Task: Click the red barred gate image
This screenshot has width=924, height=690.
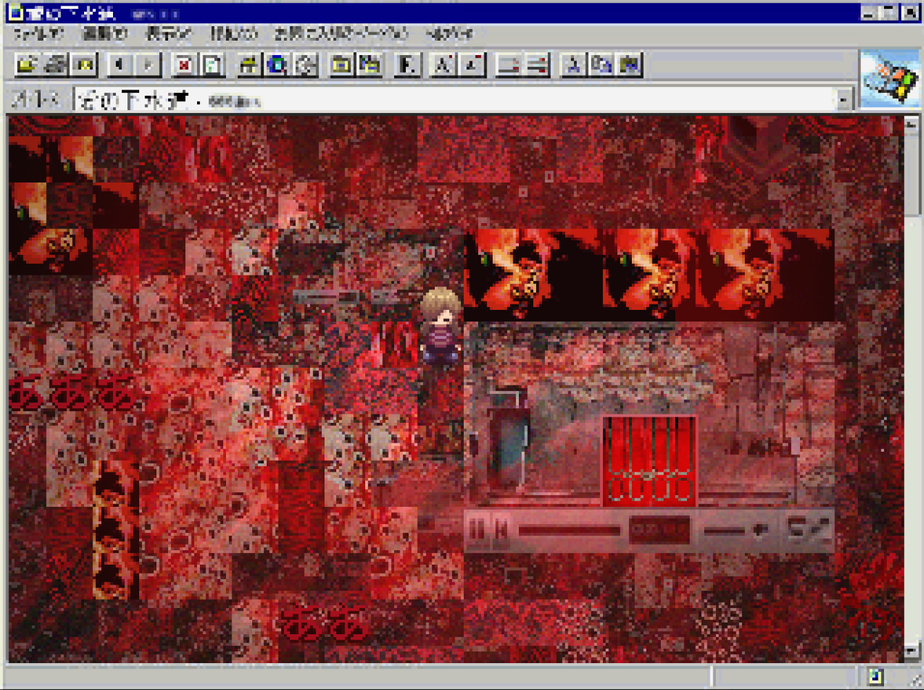Action: pyautogui.click(x=649, y=460)
